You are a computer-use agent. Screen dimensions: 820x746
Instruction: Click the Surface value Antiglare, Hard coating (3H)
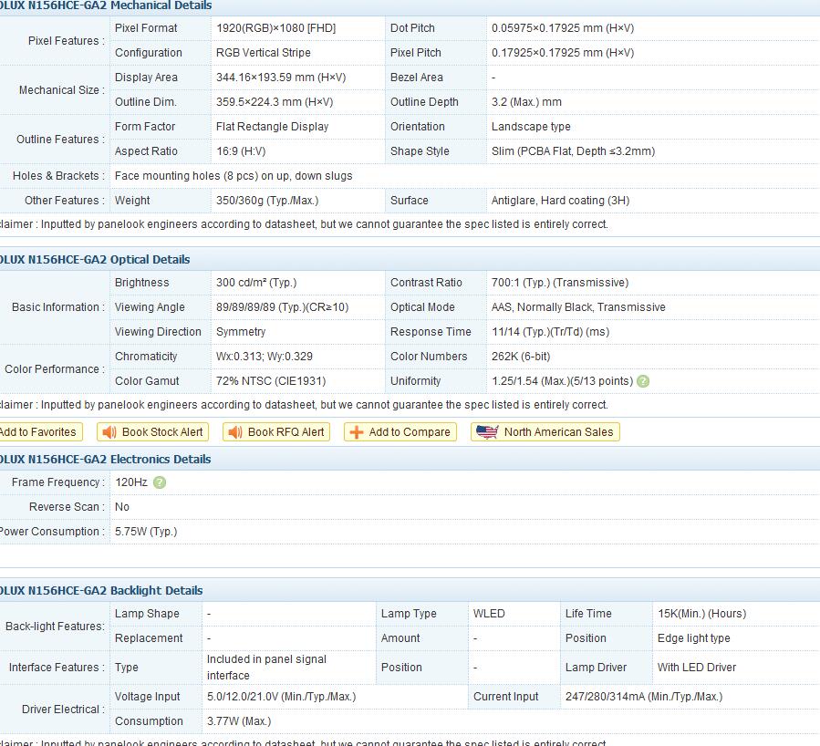click(x=561, y=201)
